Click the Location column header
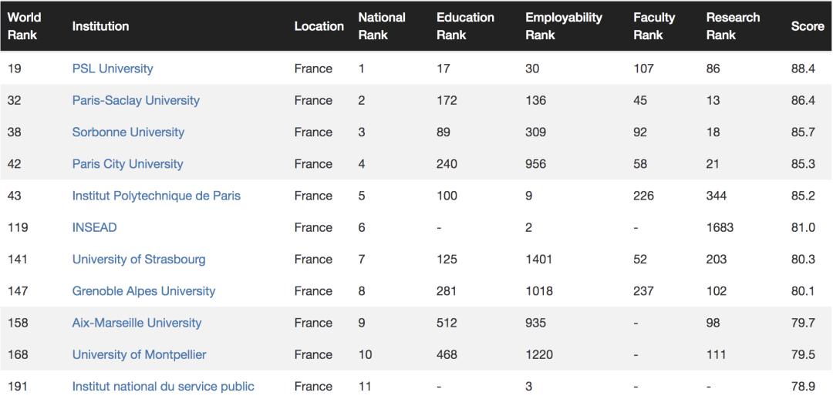 pyautogui.click(x=319, y=26)
